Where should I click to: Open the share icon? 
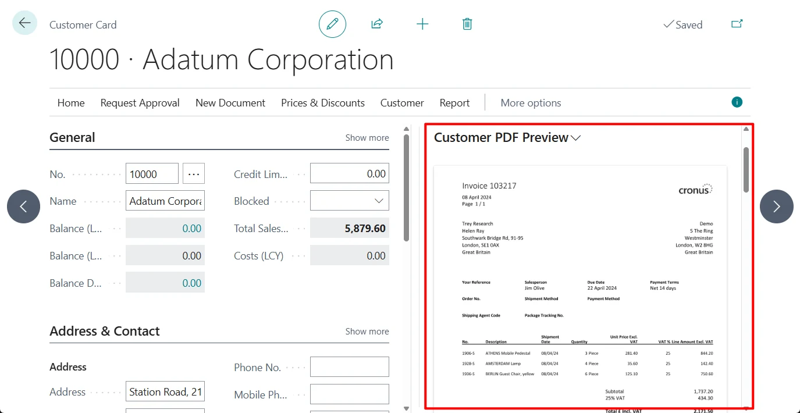(x=377, y=24)
